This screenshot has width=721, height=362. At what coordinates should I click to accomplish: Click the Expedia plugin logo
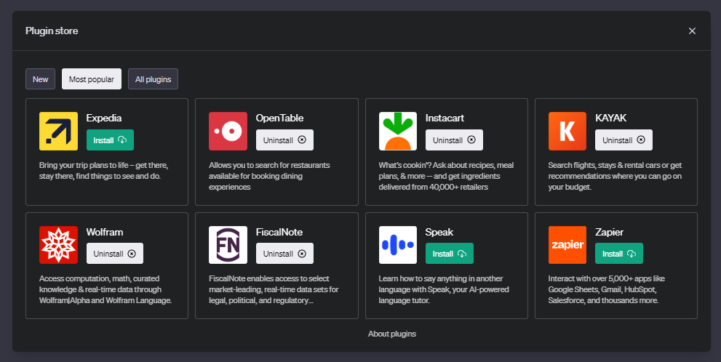[x=58, y=131]
